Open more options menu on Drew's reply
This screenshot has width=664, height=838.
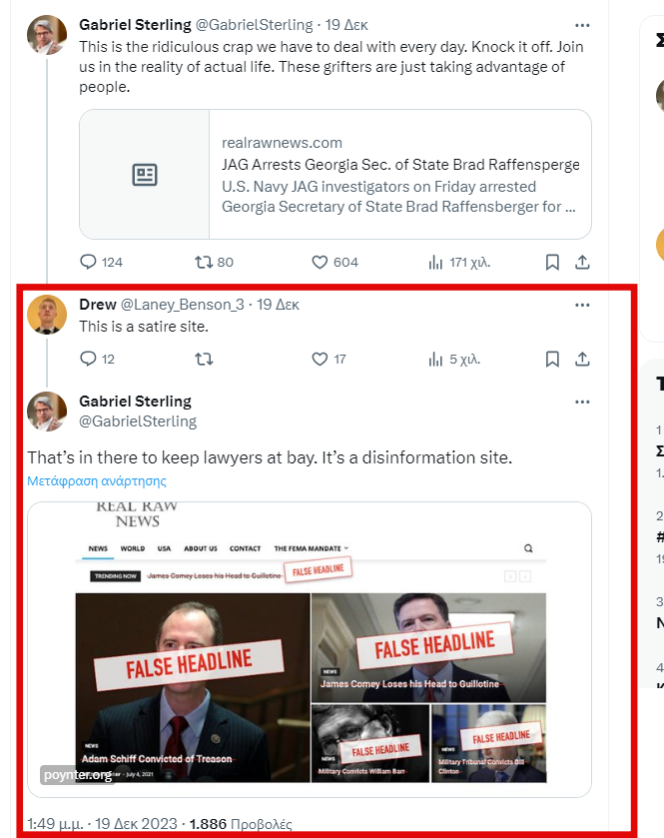pyautogui.click(x=582, y=305)
